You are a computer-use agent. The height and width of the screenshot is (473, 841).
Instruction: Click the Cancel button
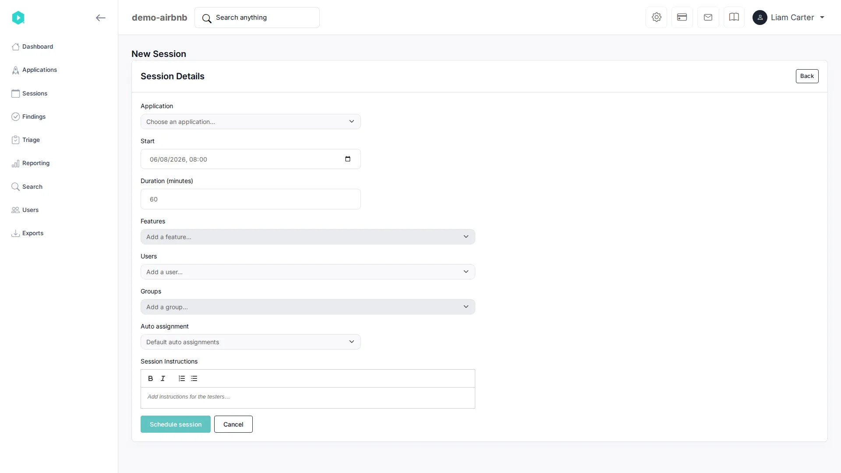(233, 424)
